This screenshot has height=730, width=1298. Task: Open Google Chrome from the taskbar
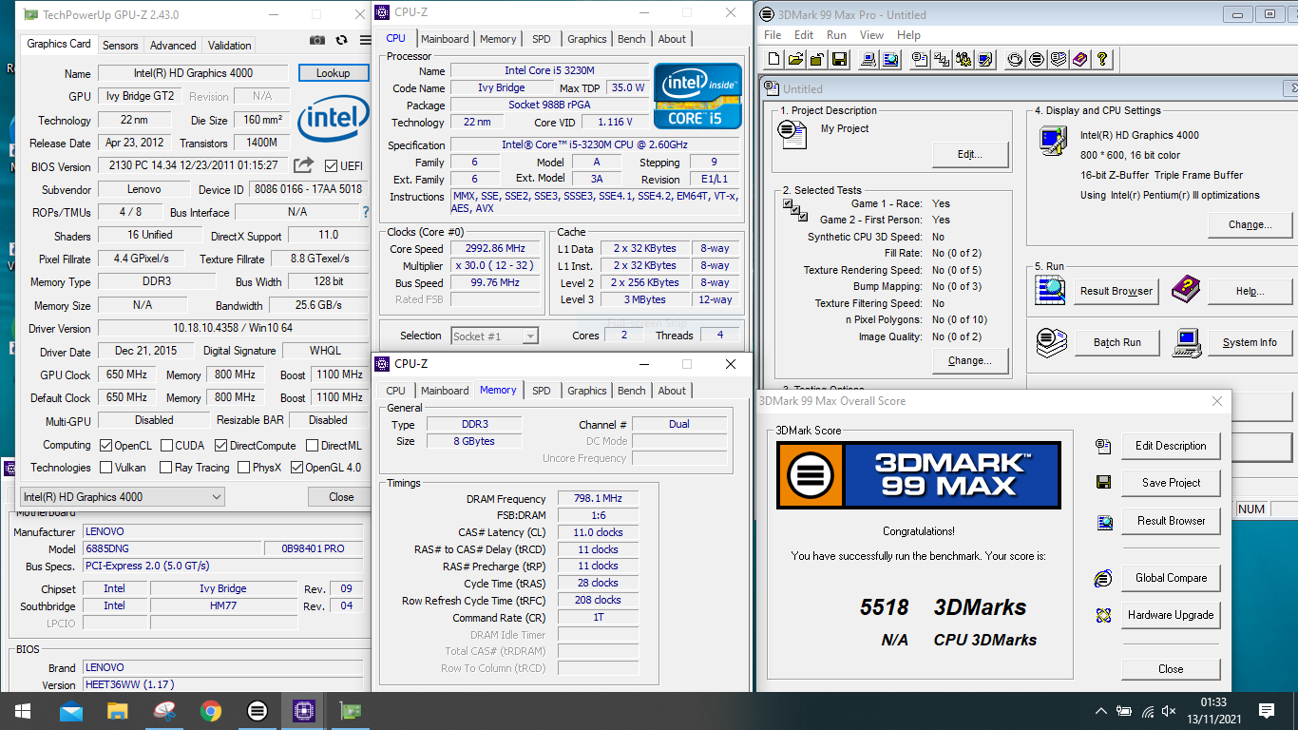pos(211,710)
